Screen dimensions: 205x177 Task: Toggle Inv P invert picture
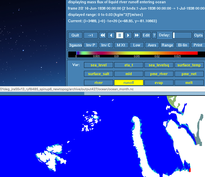91,45
